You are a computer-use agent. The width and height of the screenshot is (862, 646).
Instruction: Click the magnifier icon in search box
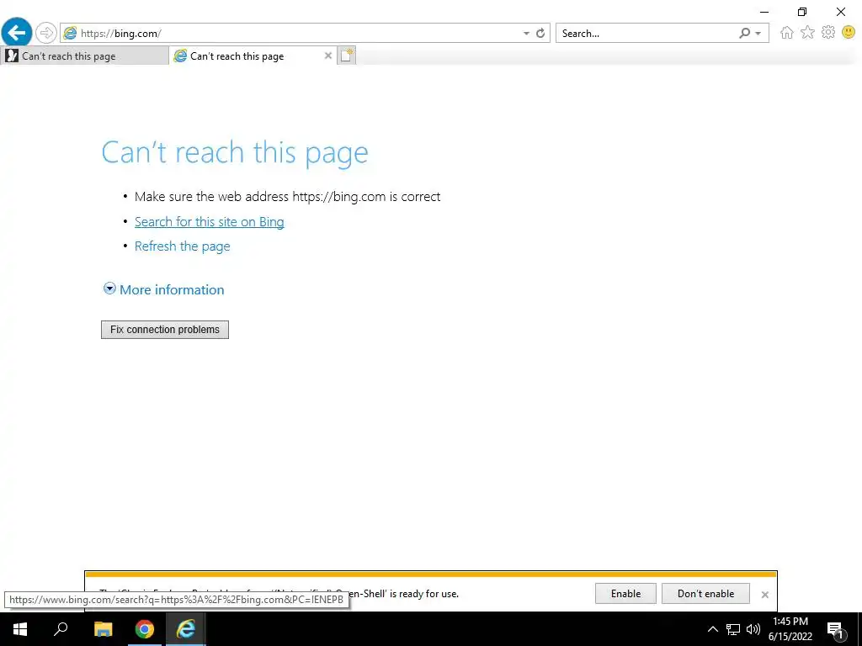click(x=744, y=33)
